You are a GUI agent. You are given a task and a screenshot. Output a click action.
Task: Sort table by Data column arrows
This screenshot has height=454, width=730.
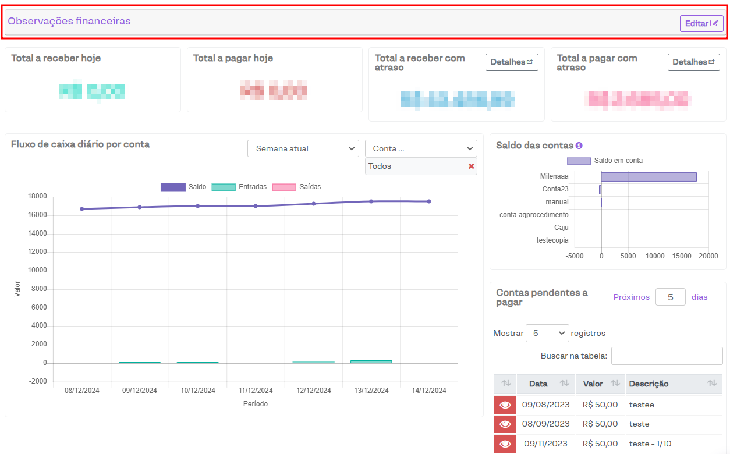(564, 384)
